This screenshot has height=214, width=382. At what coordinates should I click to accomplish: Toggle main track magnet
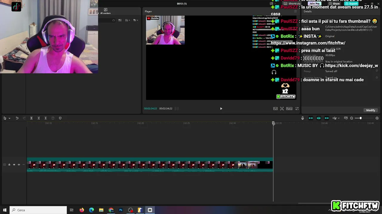point(311,118)
